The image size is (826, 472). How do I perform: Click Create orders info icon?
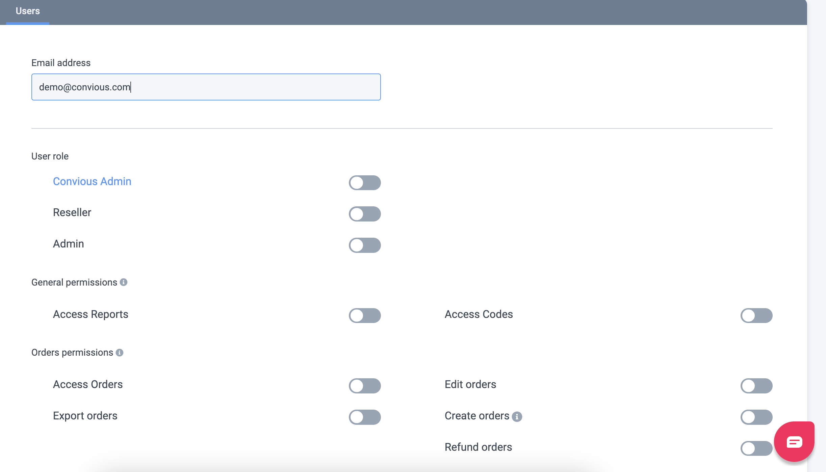point(517,417)
